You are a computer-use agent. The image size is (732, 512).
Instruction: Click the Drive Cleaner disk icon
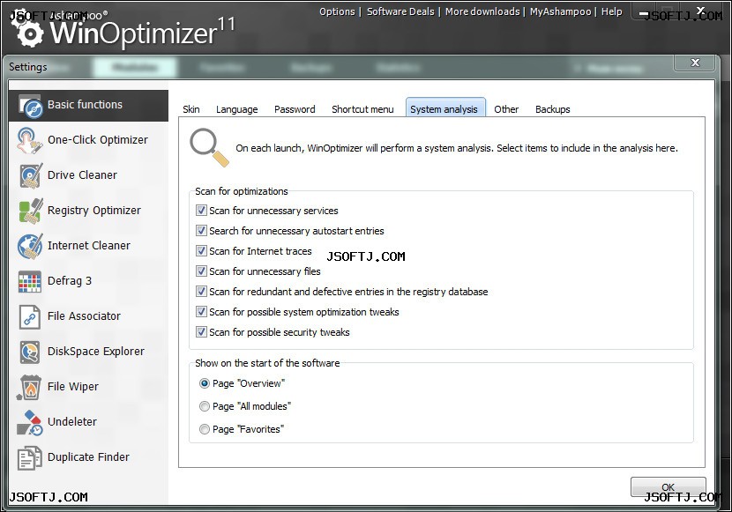31,175
